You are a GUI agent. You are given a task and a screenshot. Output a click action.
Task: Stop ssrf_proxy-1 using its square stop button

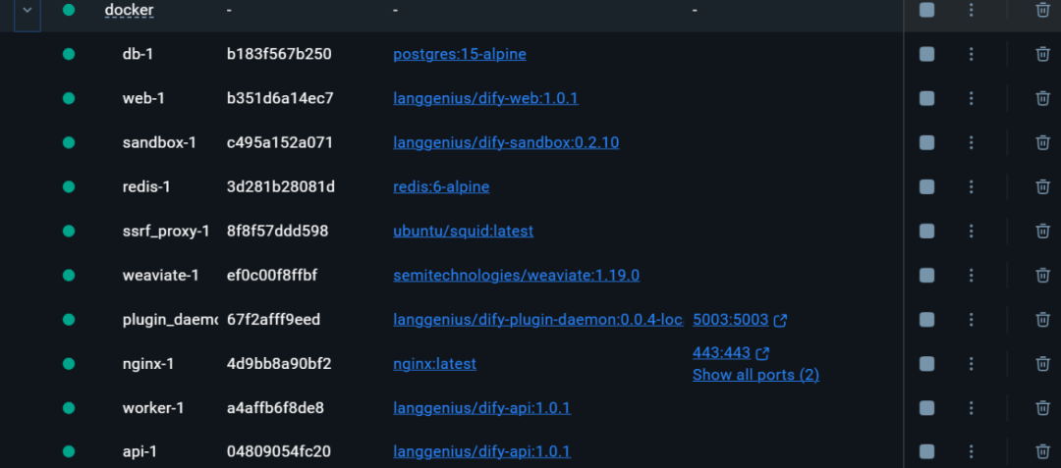click(x=927, y=231)
